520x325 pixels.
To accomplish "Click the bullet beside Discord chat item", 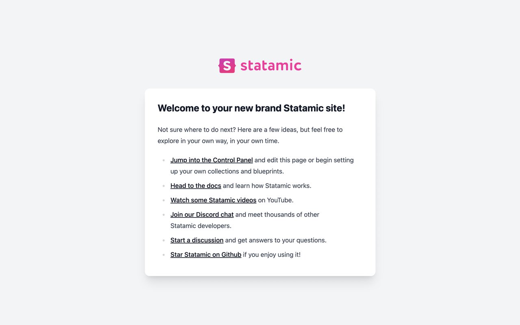I will [164, 215].
